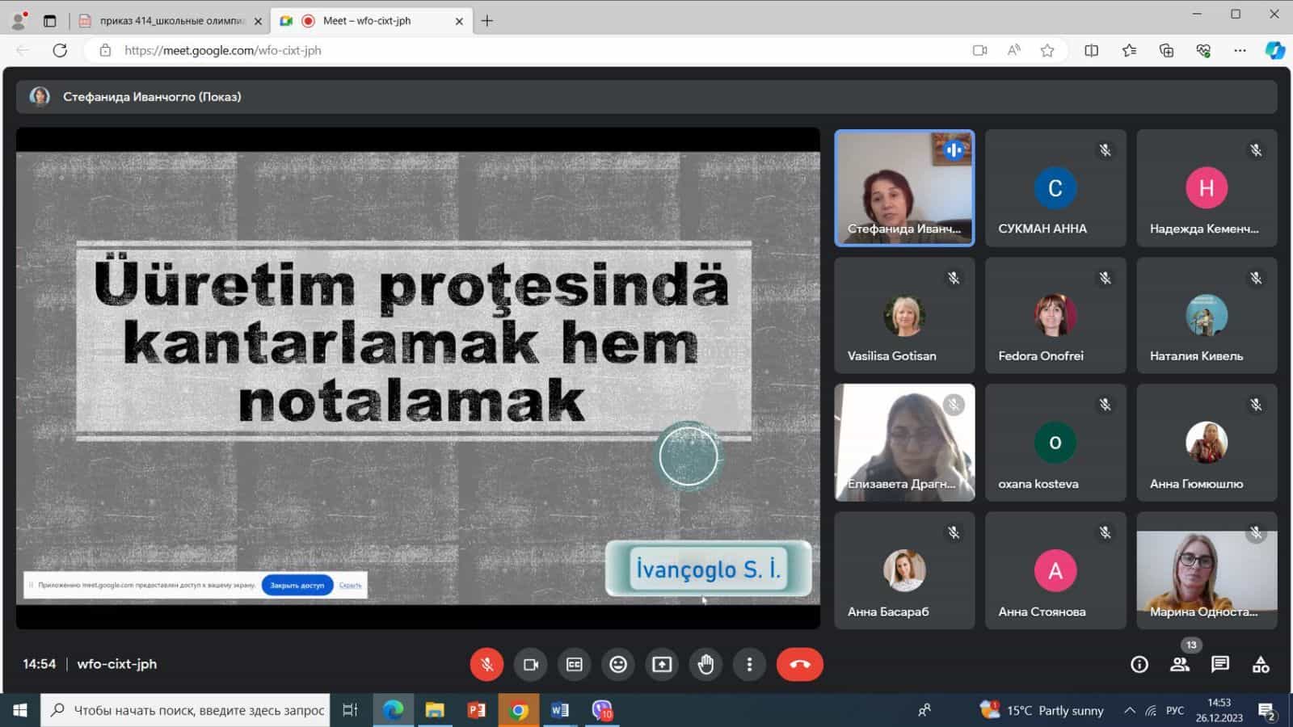Open a new browser tab
Image resolution: width=1293 pixels, height=727 pixels.
tap(486, 21)
